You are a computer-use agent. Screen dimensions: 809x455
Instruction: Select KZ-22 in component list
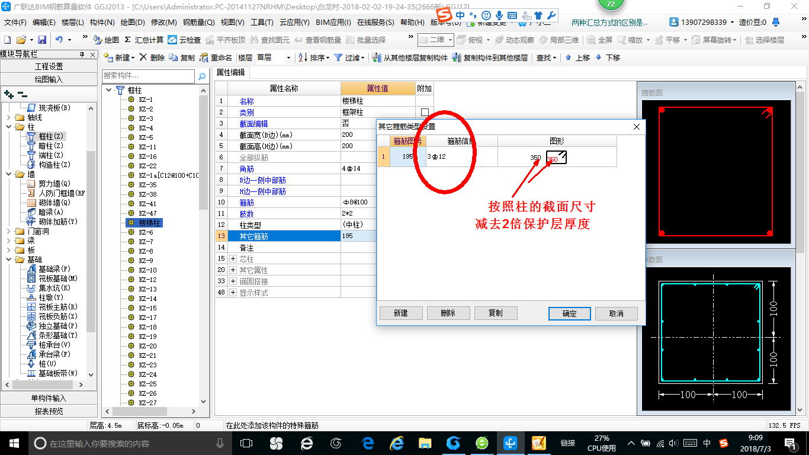coord(148,166)
